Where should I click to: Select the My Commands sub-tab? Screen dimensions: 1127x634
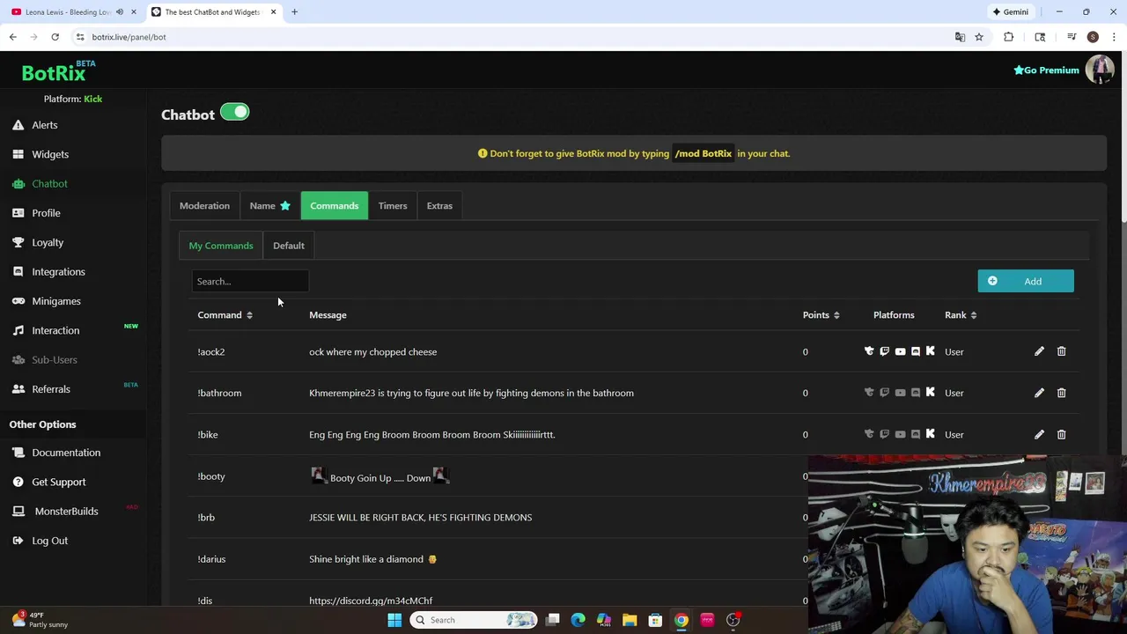click(x=221, y=246)
